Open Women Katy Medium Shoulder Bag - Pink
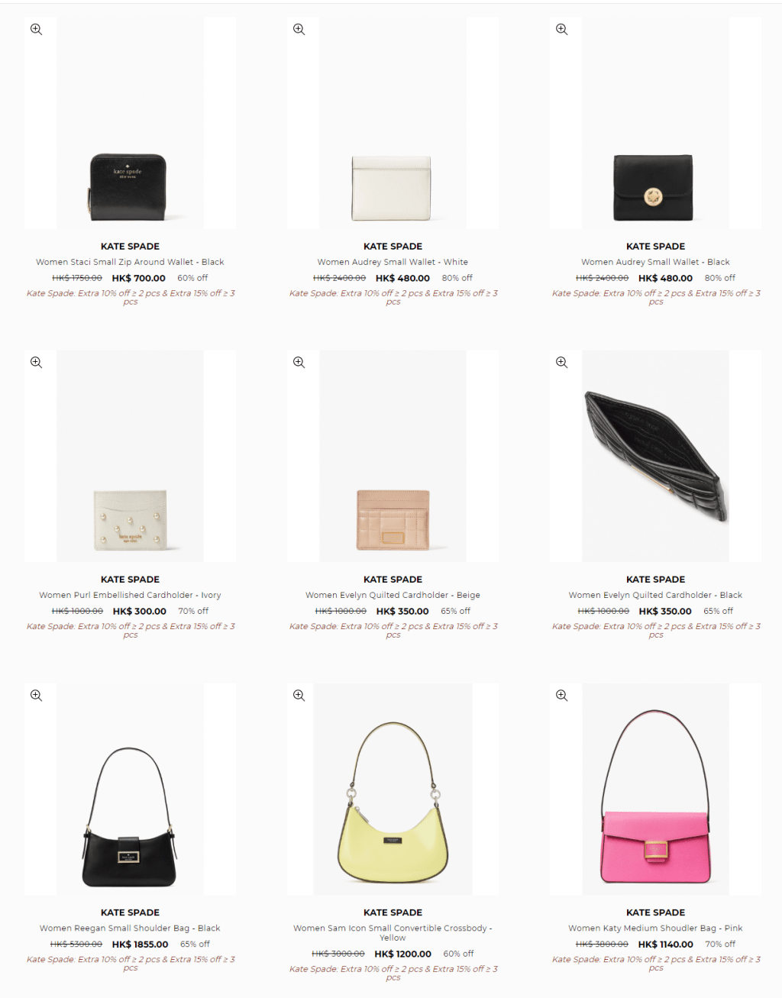The image size is (782, 998). pyautogui.click(x=655, y=928)
